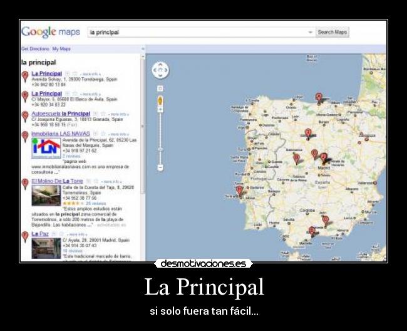Click marker A pin in results list
Screen dimensions: 407x331
(x=25, y=76)
